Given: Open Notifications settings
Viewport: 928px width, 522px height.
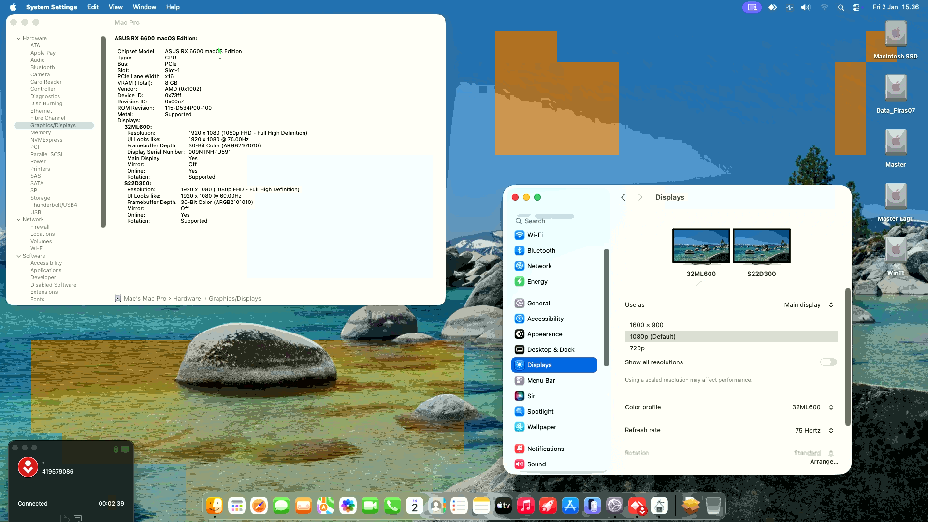Looking at the screenshot, I should click(x=554, y=449).
